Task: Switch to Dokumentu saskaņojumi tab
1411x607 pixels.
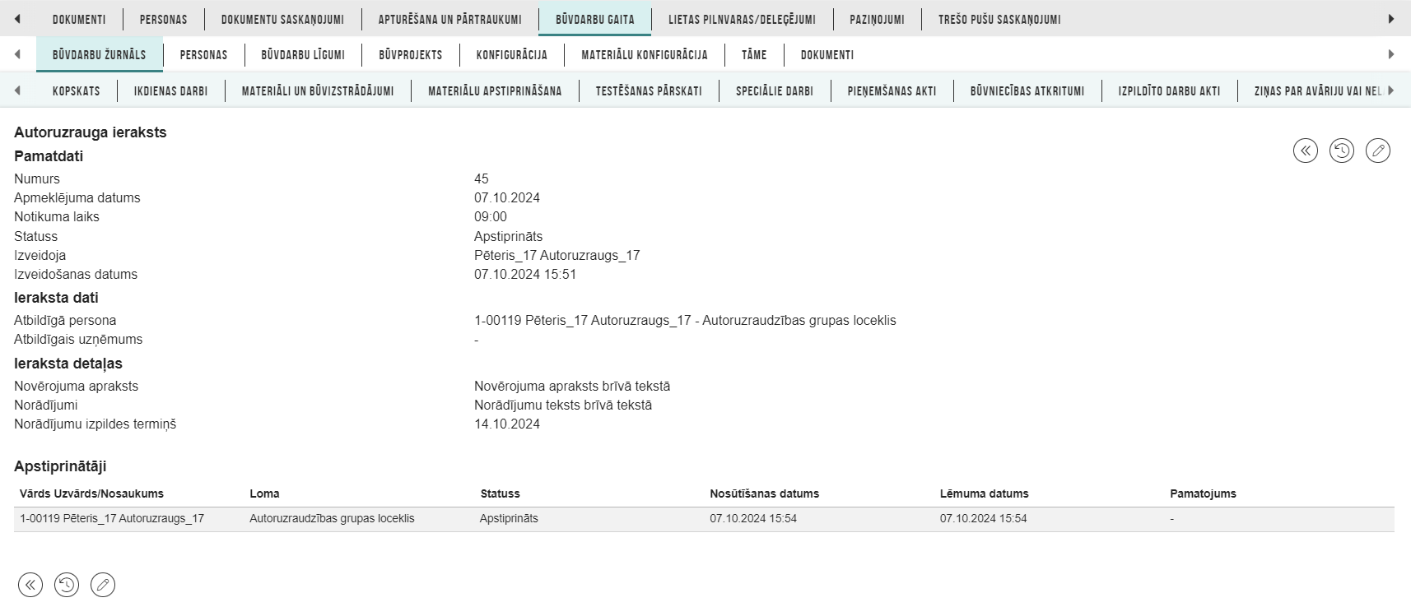Action: (282, 19)
